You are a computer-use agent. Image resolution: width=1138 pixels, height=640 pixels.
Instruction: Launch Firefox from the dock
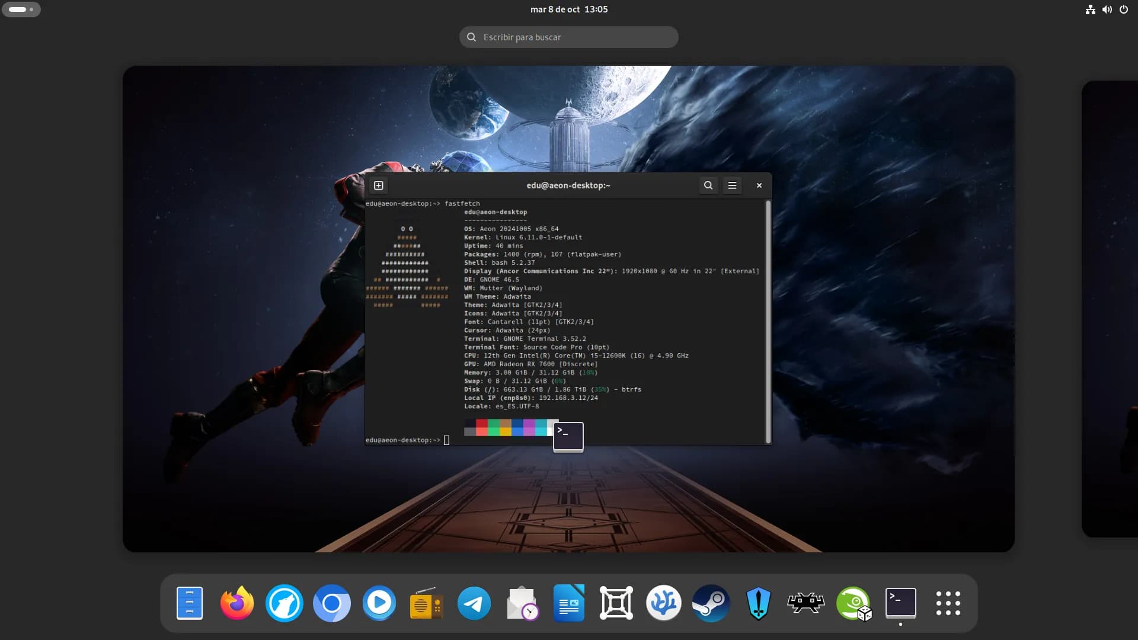click(237, 603)
